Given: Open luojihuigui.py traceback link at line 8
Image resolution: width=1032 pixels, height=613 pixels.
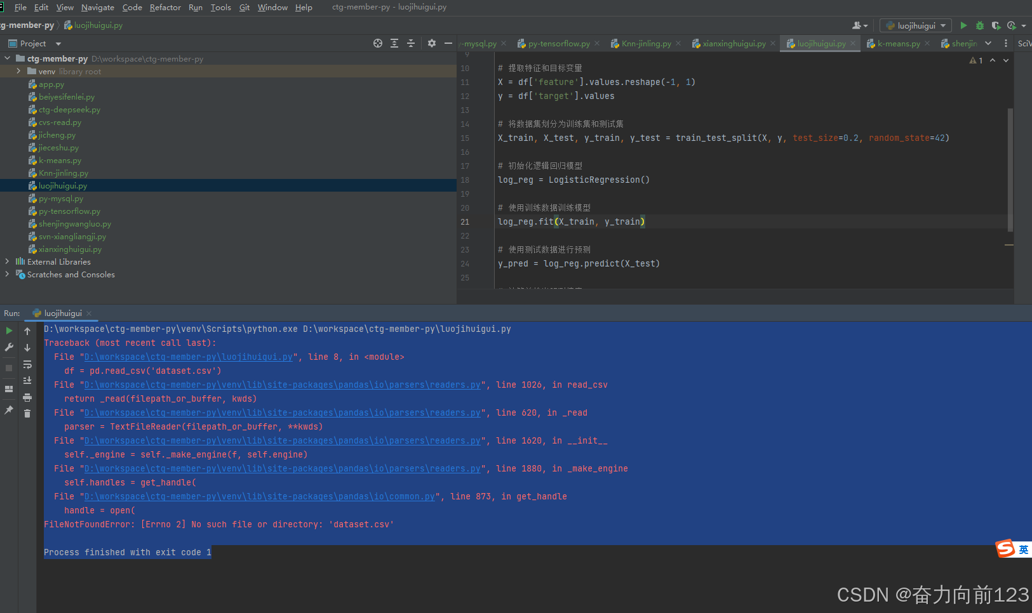Looking at the screenshot, I should tap(189, 357).
